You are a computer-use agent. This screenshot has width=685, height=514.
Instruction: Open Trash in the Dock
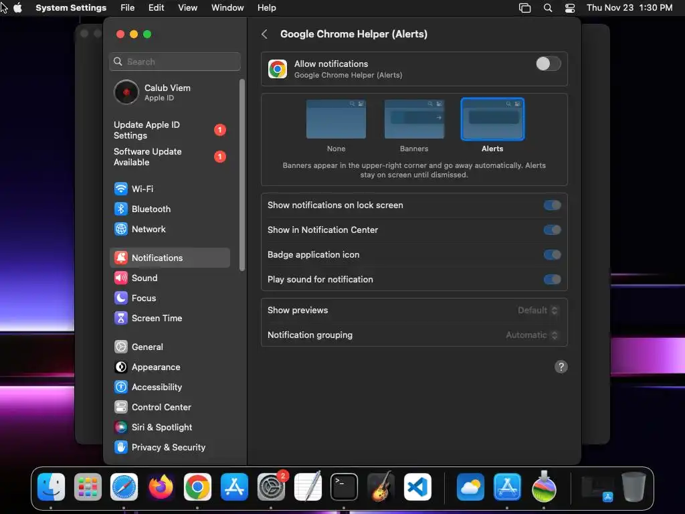click(x=633, y=487)
